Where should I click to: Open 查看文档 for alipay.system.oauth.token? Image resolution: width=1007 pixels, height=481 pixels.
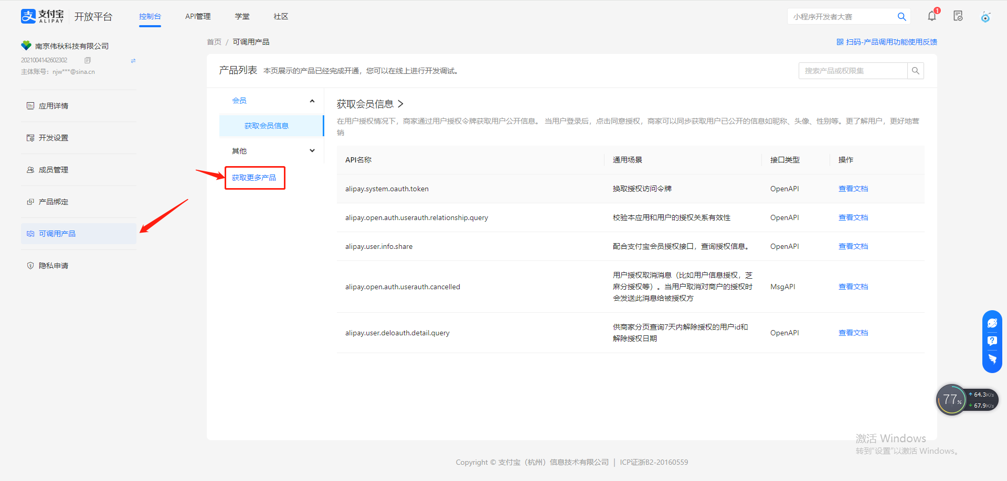coord(853,189)
